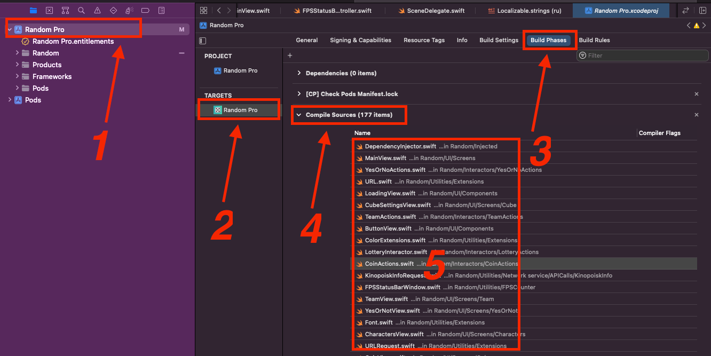Image resolution: width=711 pixels, height=356 pixels.
Task: Select TeamActions.swift source row
Action: [x=524, y=217]
